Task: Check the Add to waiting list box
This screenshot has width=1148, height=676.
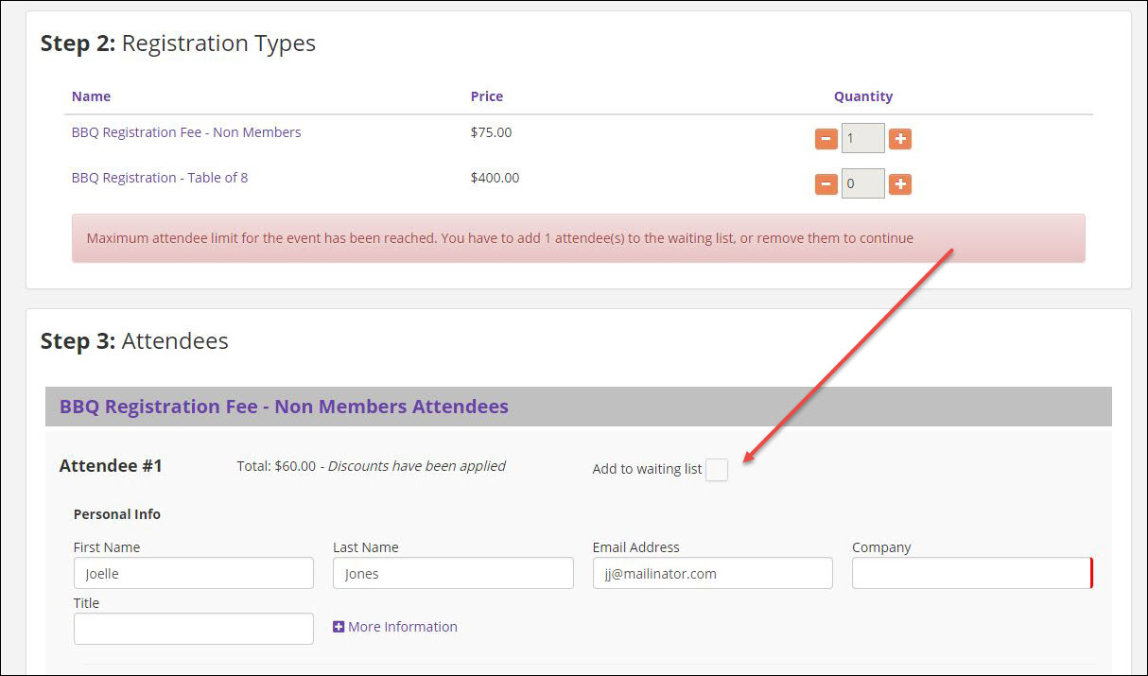Action: (x=717, y=470)
